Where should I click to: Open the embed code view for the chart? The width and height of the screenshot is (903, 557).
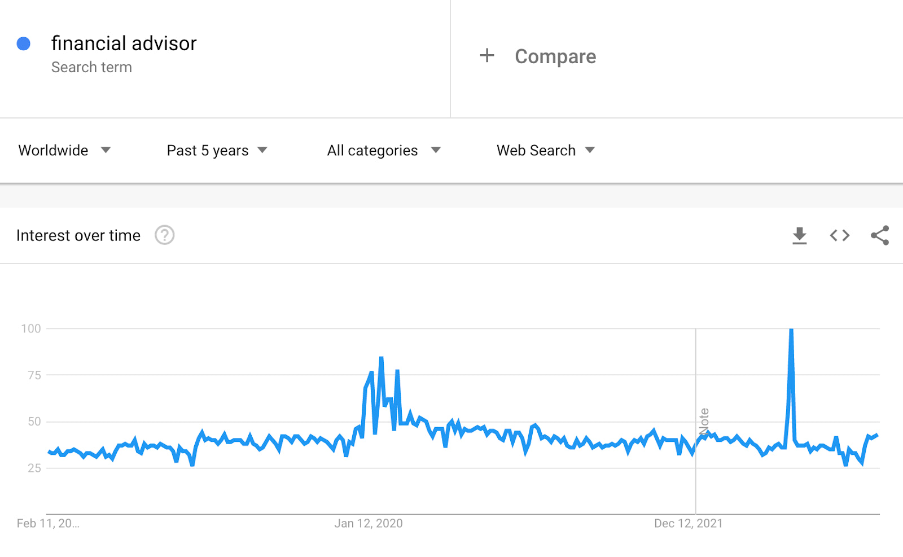tap(839, 236)
